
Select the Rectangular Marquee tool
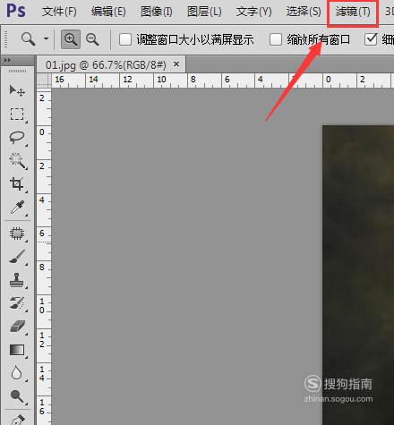click(17, 115)
